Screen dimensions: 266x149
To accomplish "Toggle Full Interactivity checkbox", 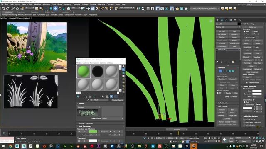I will (247, 83).
